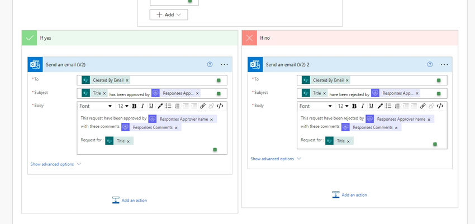Open ellipsis menu of If yes email action
This screenshot has width=475, height=224.
point(224,64)
